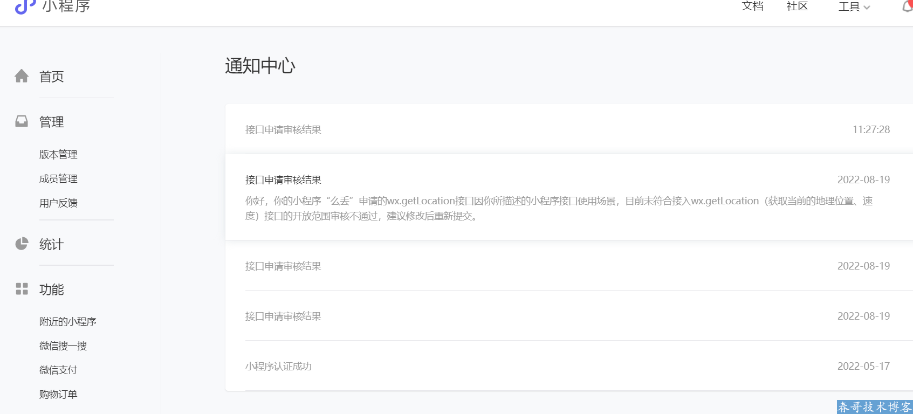Select the 统计 sidebar section
This screenshot has height=414, width=913.
(x=52, y=244)
